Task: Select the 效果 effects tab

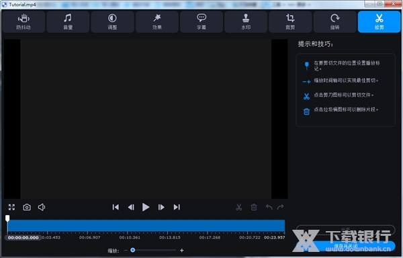Action: [156, 22]
